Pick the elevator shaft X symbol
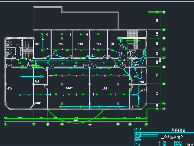 (x=133, y=54)
